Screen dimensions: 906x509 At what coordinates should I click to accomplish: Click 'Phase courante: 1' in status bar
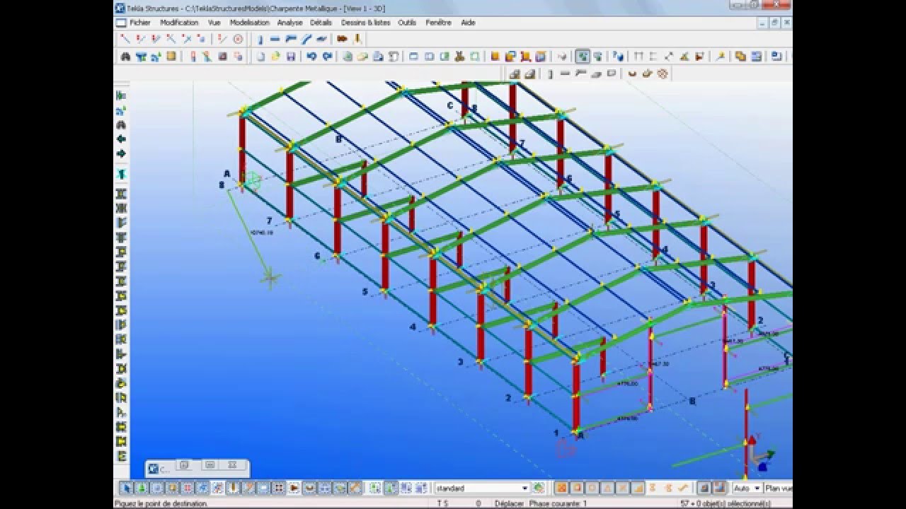click(x=558, y=503)
